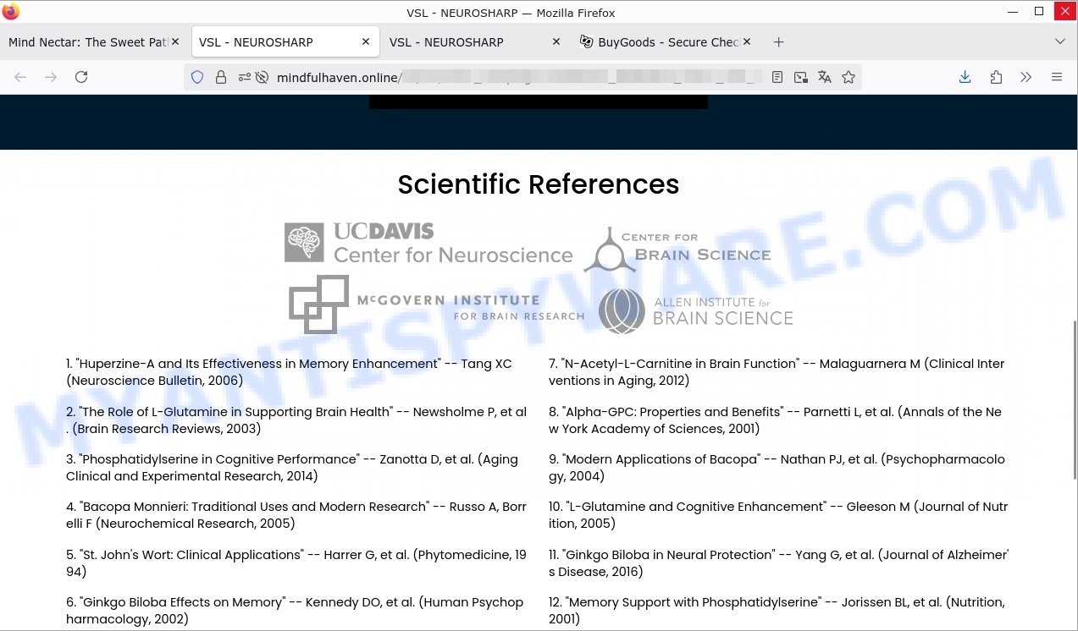The image size is (1078, 631).
Task: Click the UC Davis Center for Neuroscience logo
Action: (x=428, y=243)
